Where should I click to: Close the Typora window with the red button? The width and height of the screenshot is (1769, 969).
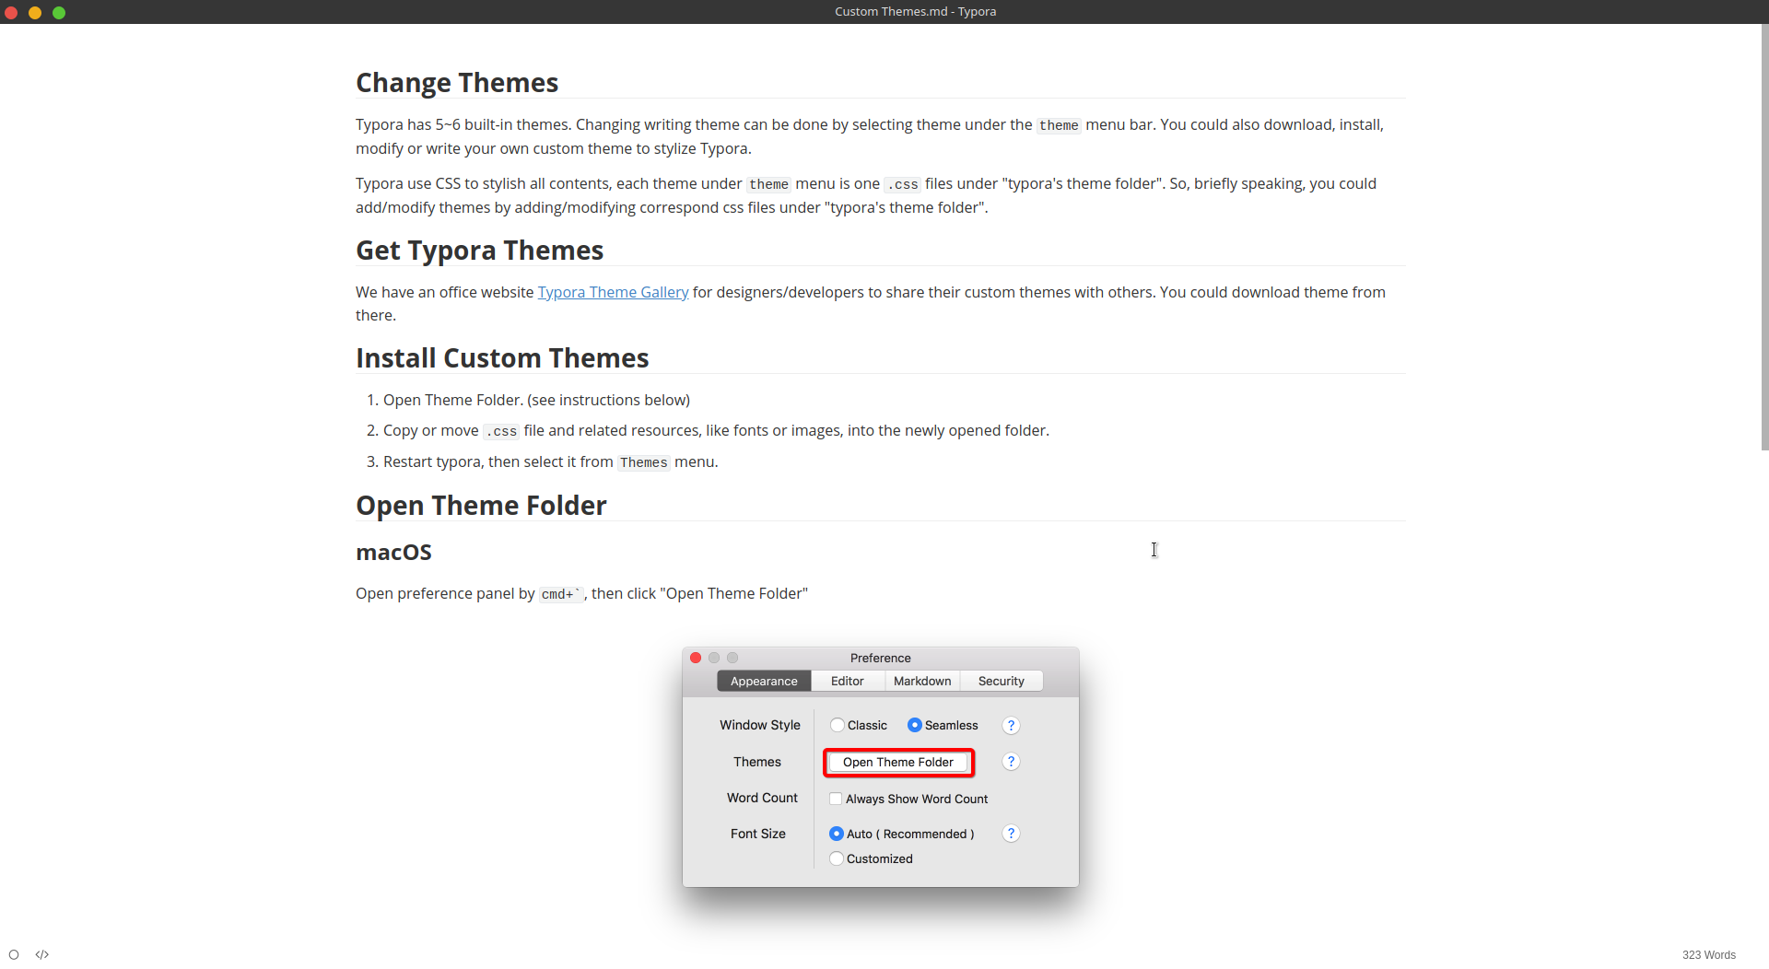11,12
